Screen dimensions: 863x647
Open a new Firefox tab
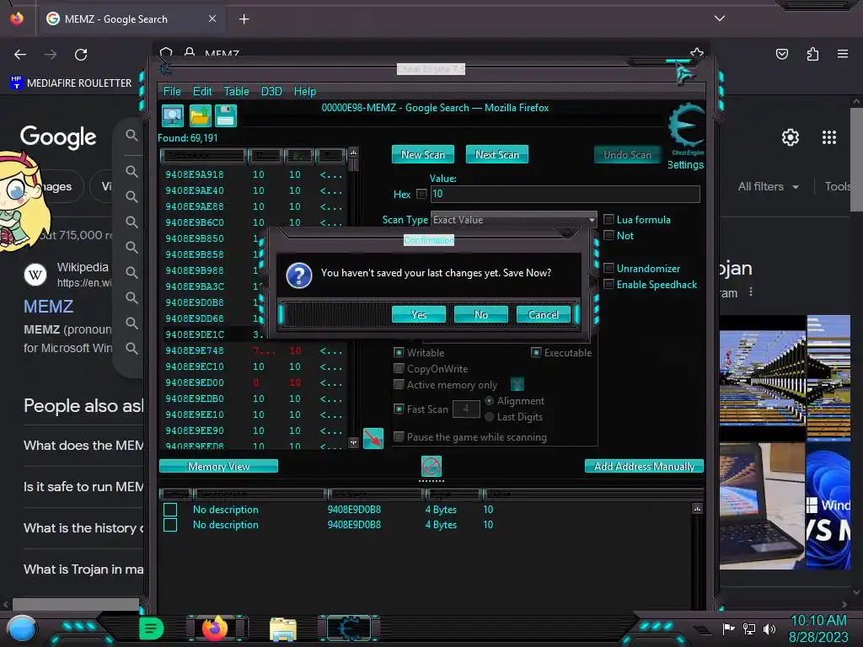(244, 19)
